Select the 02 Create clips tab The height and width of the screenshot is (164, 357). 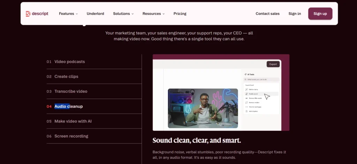tap(94, 76)
